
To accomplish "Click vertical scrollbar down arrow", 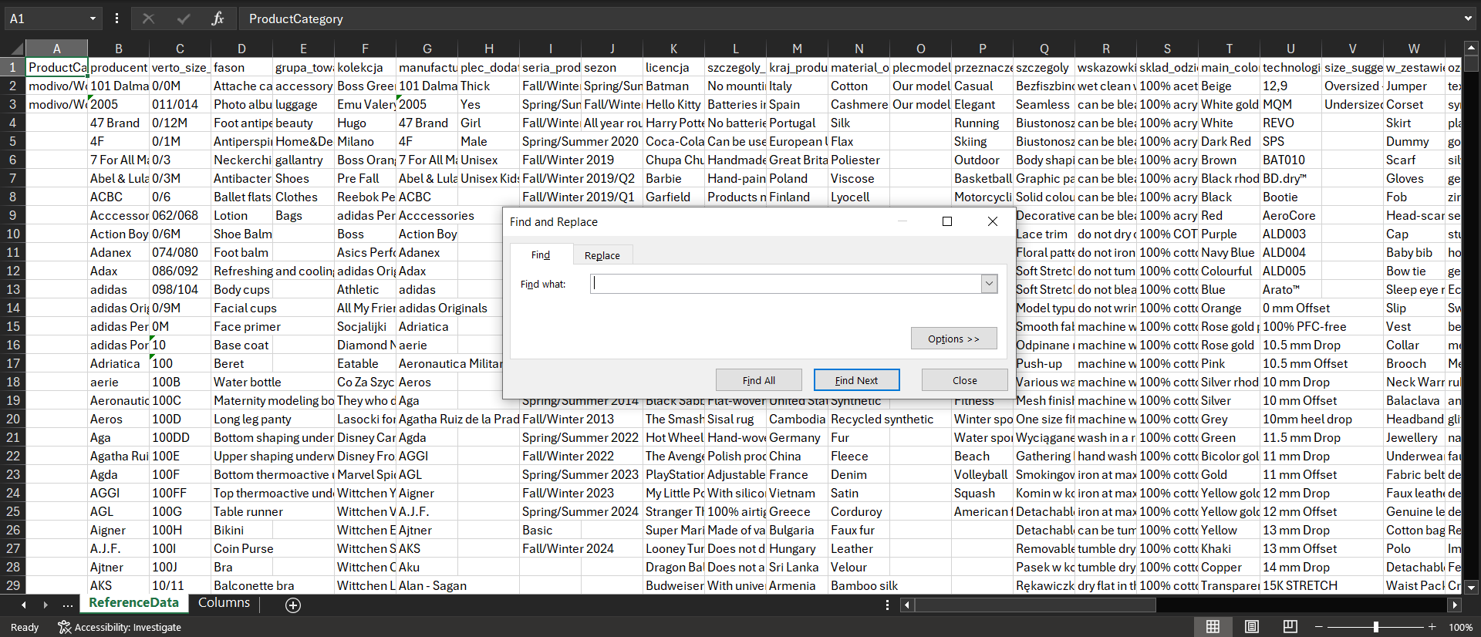I will [1471, 587].
